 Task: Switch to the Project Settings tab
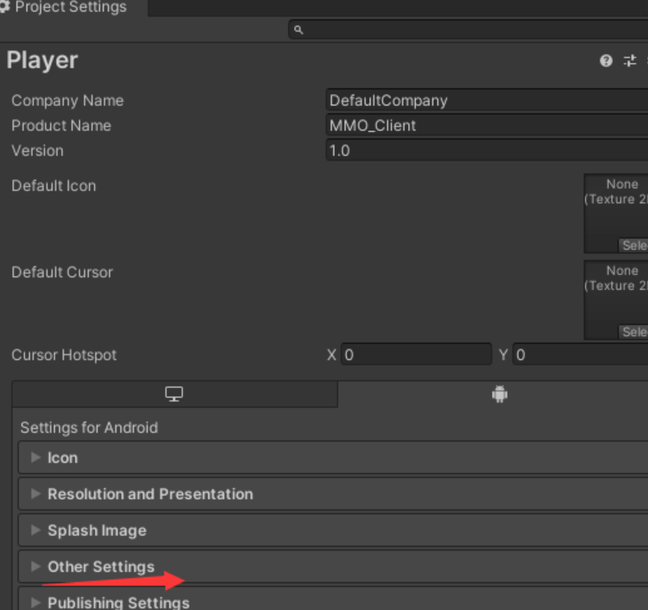tap(70, 7)
